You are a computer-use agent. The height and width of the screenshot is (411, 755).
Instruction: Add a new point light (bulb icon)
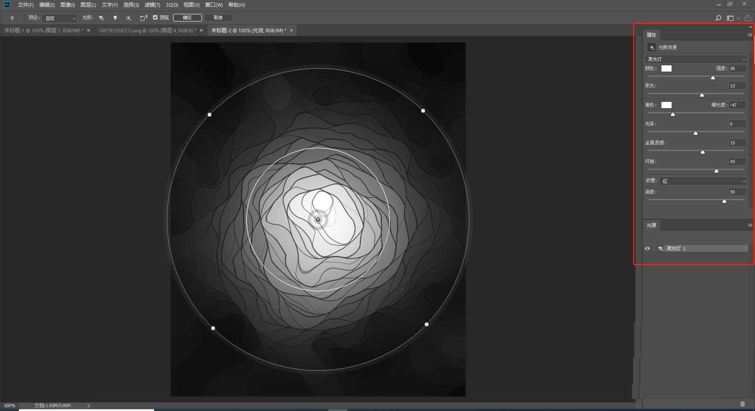tap(115, 18)
